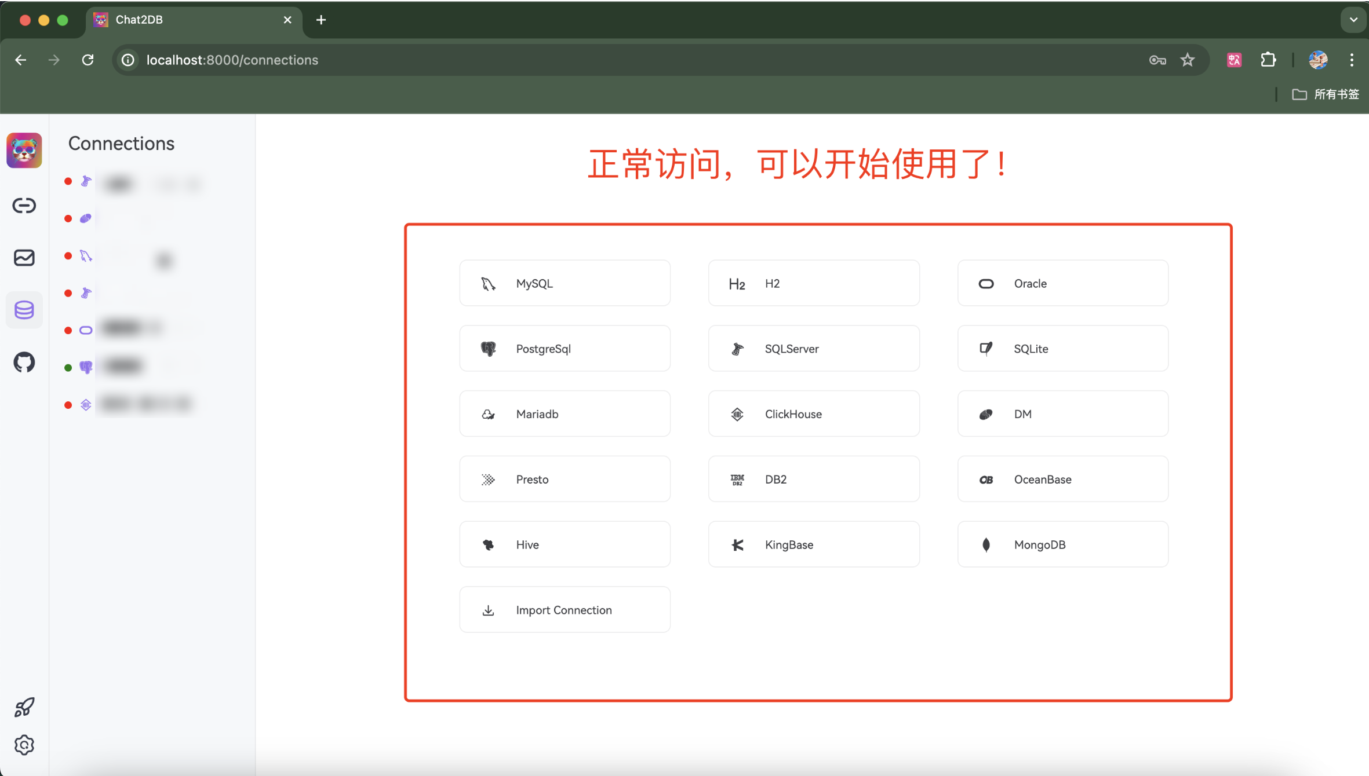1369x776 pixels.
Task: Open the Settings gear icon in sidebar
Action: point(24,745)
